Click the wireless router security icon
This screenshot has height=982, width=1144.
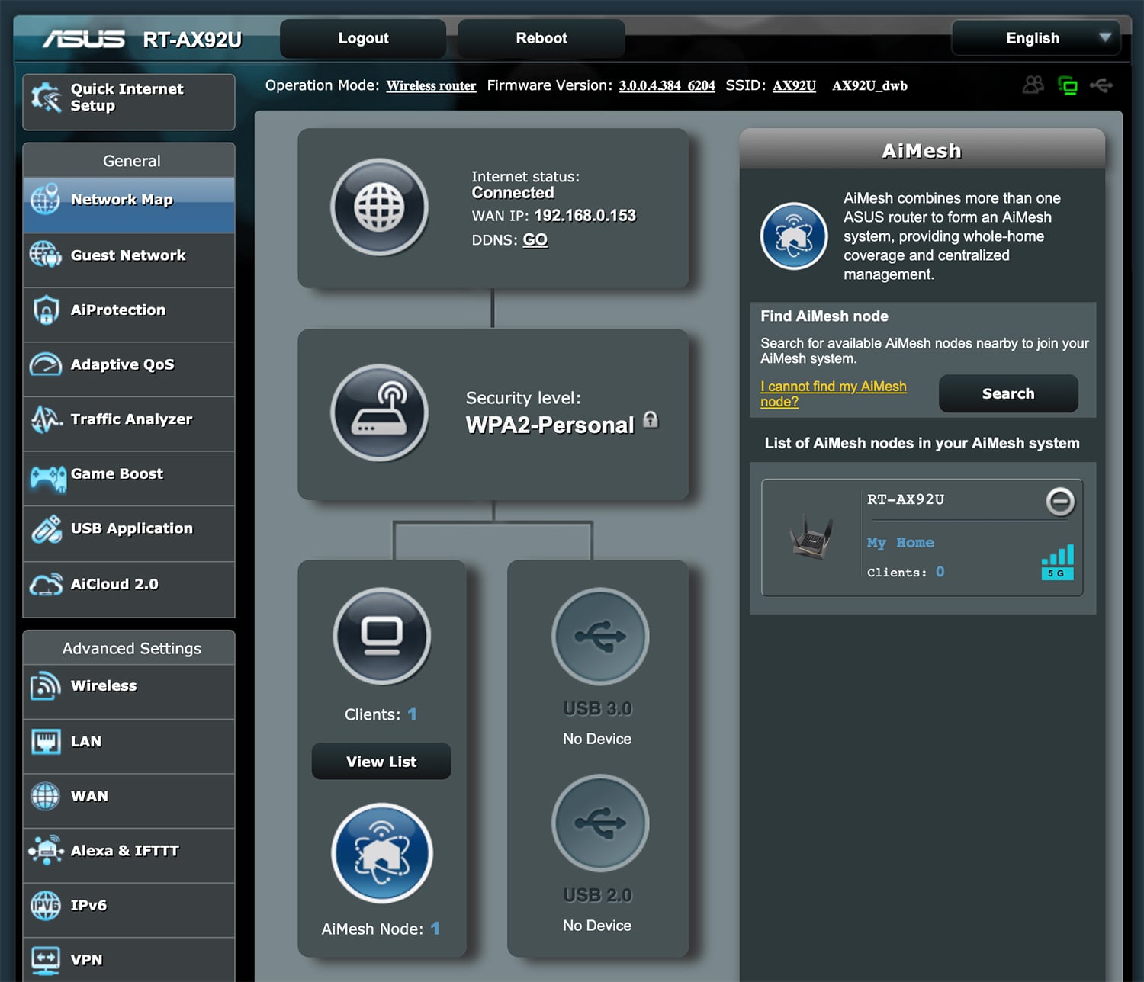coord(379,412)
